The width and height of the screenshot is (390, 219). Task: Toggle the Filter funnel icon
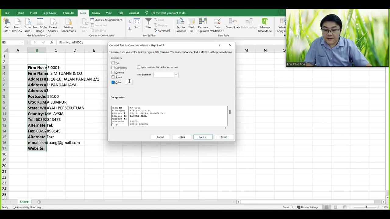tap(148, 24)
